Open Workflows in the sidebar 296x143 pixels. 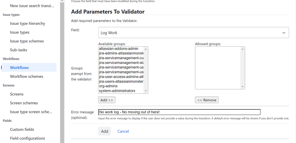(20, 68)
